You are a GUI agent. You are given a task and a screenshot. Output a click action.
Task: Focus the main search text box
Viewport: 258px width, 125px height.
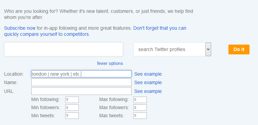point(64,49)
